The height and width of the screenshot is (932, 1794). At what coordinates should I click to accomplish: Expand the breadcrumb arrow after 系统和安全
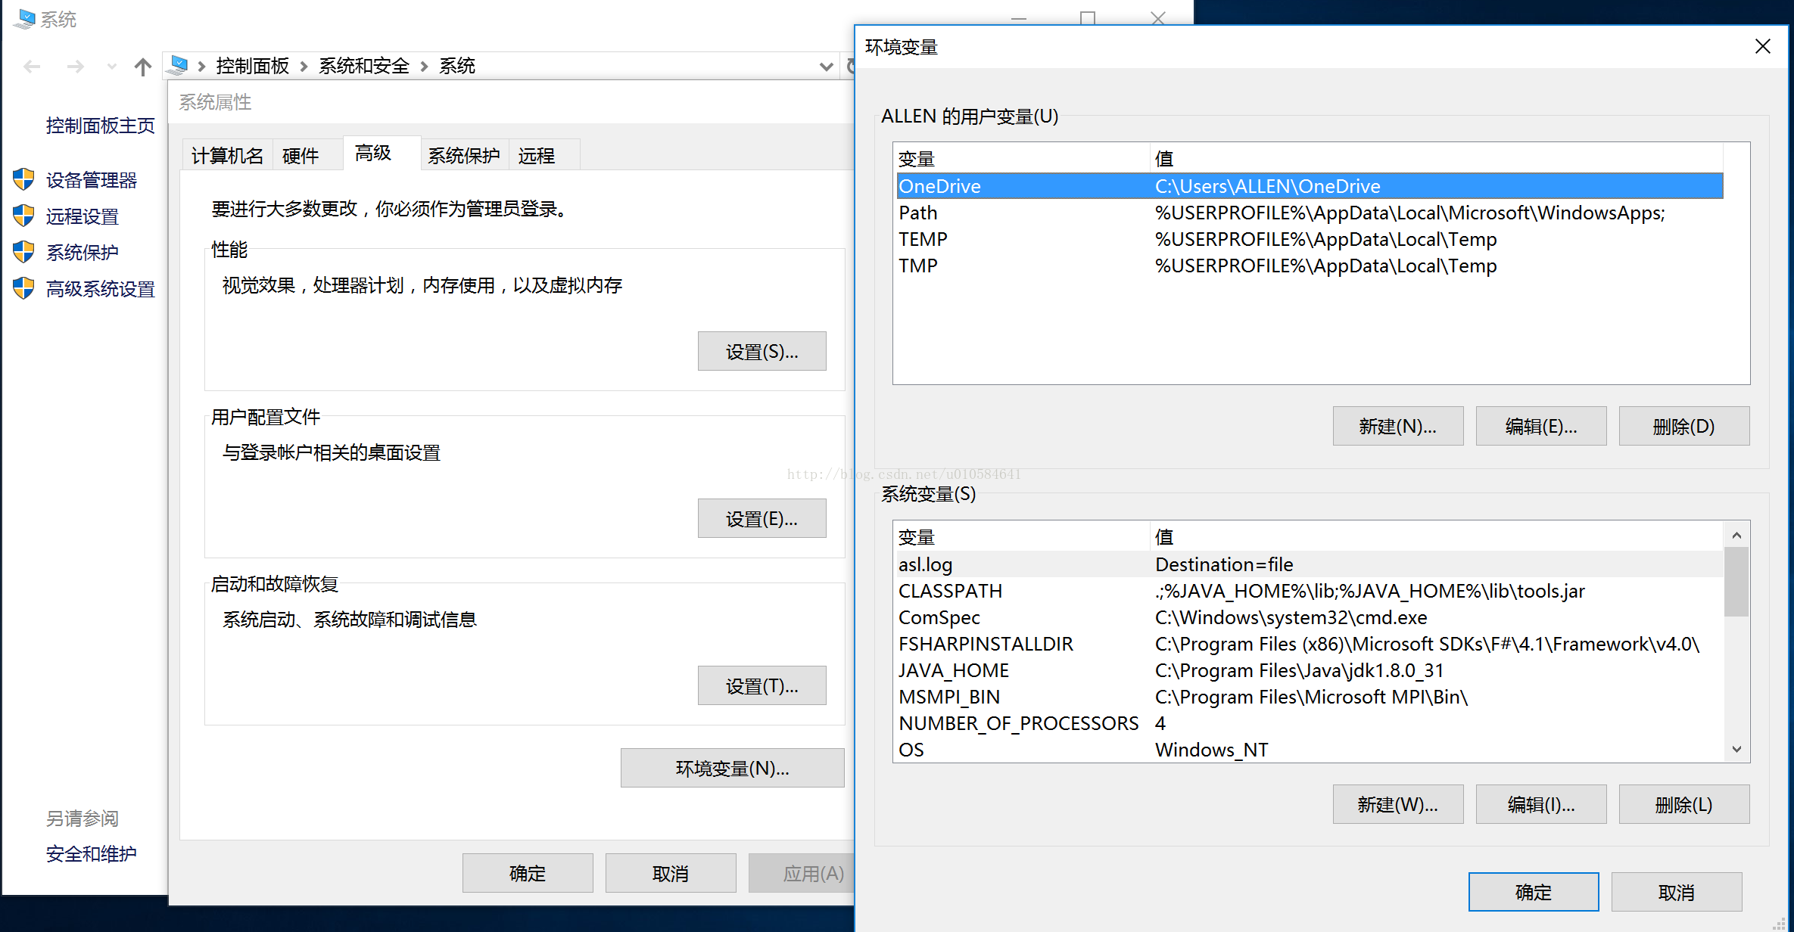(423, 66)
